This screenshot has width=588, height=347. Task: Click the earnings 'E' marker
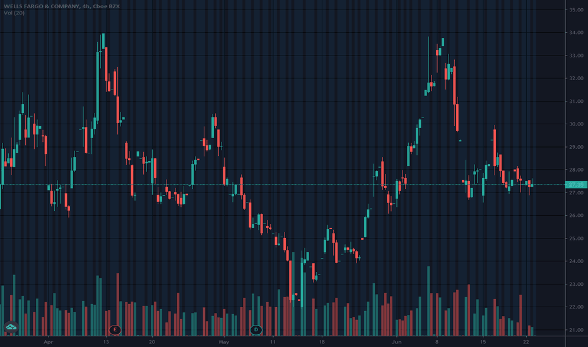point(115,330)
